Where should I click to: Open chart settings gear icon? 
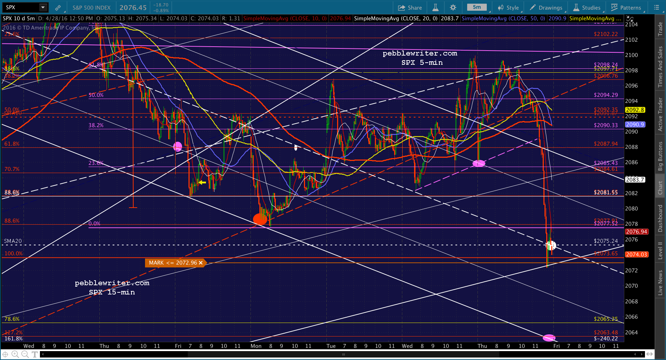[x=453, y=7]
